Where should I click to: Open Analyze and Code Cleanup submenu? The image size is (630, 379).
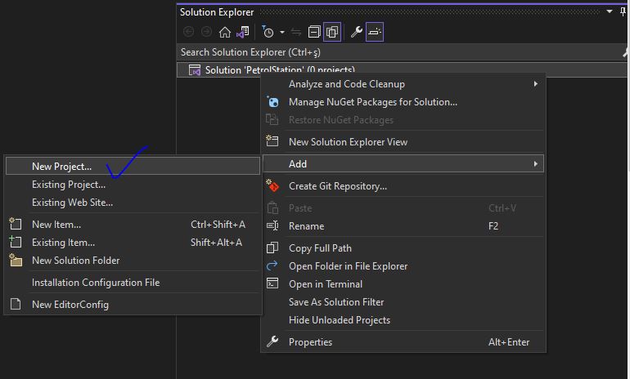click(403, 84)
